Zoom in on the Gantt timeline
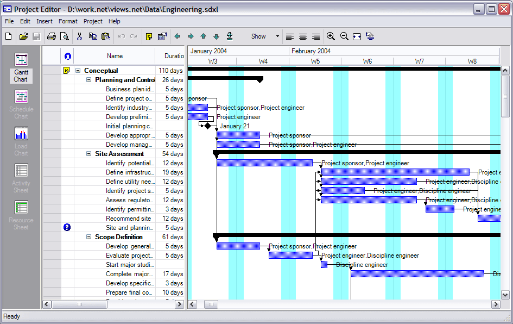The height and width of the screenshot is (324, 513). (x=331, y=36)
